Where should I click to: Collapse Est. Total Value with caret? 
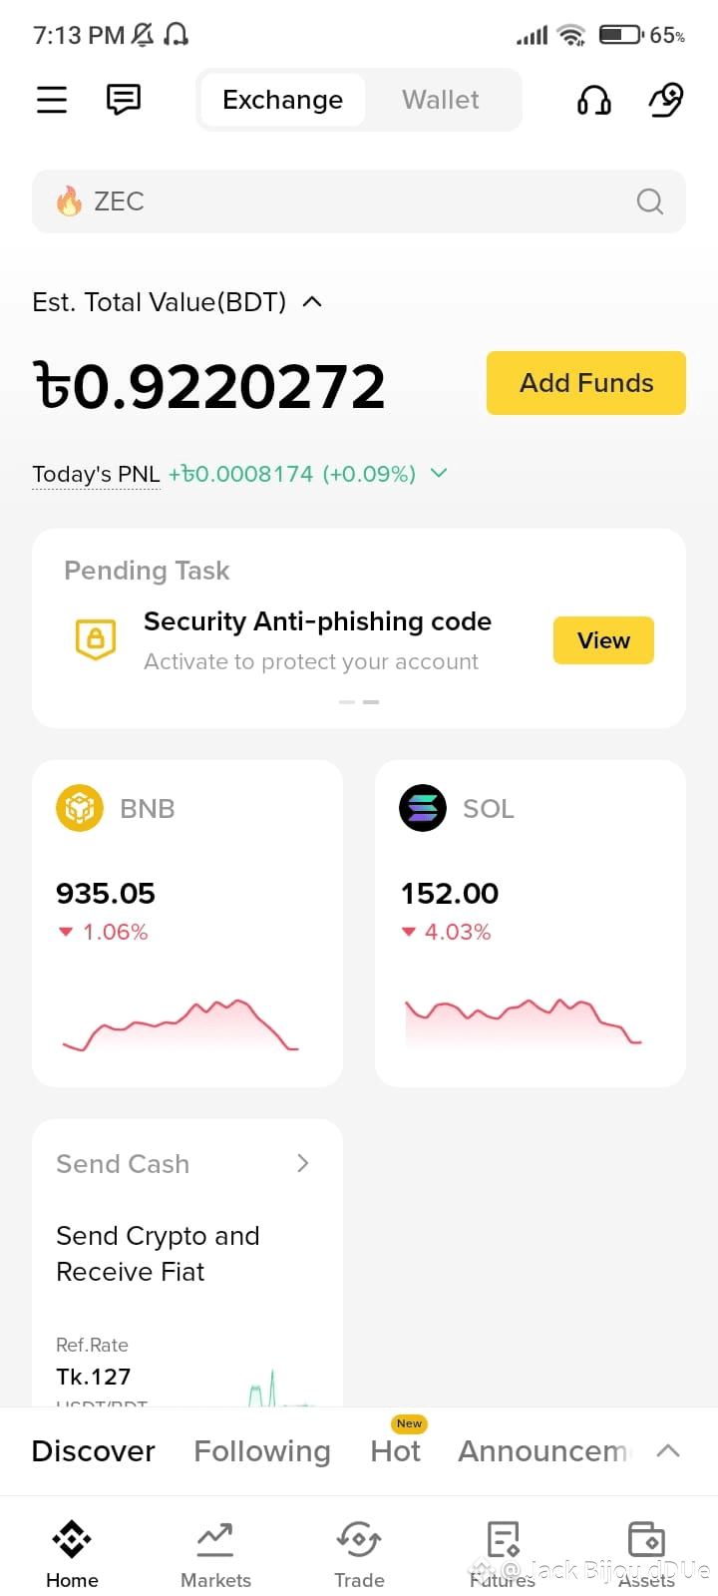[312, 301]
